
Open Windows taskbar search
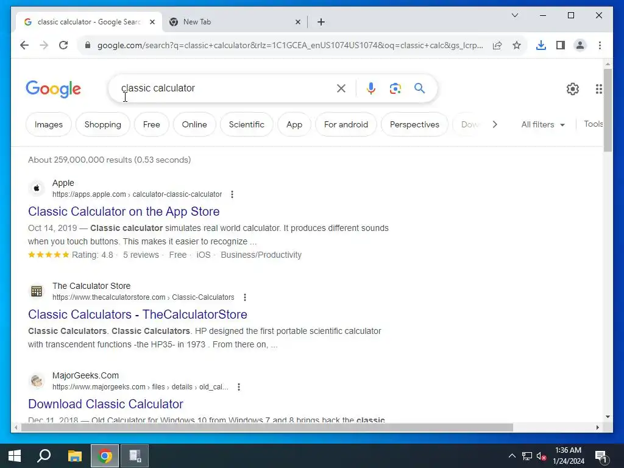(x=44, y=456)
